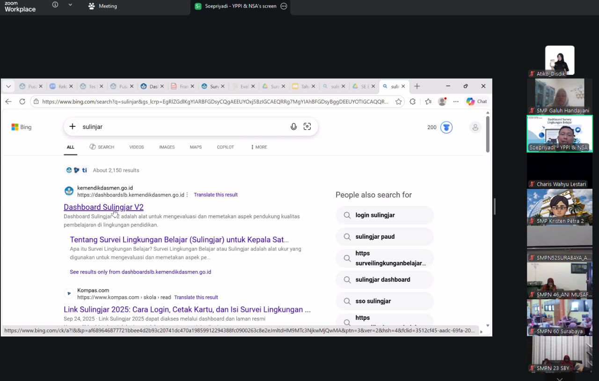
Task: Open the Favorites list icon
Action: [428, 102]
